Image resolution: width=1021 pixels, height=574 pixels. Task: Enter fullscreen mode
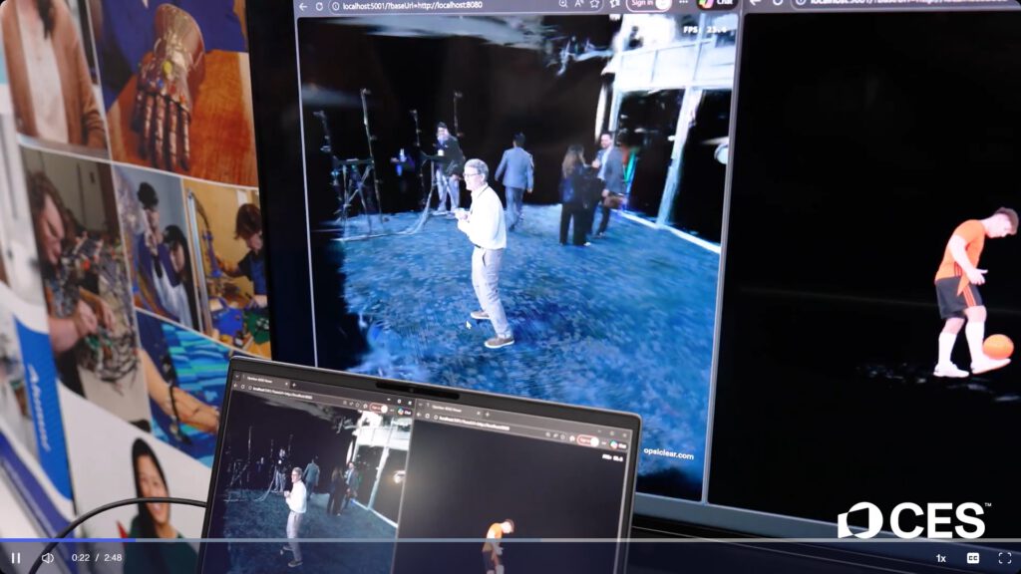1004,558
